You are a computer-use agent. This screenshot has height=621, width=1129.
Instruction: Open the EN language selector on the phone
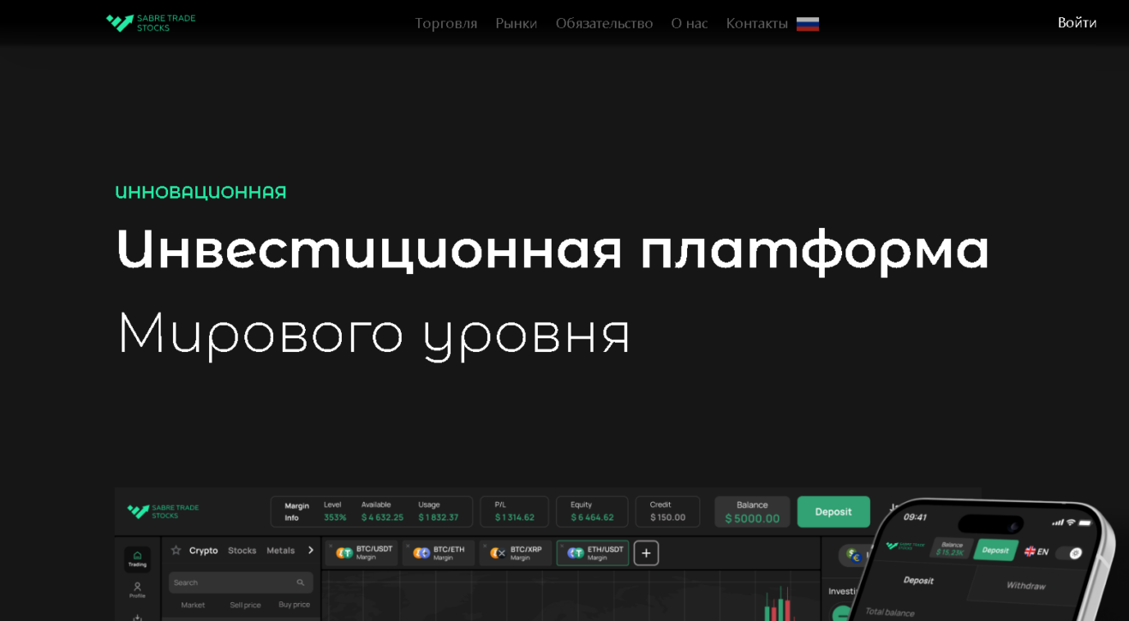(x=1036, y=552)
